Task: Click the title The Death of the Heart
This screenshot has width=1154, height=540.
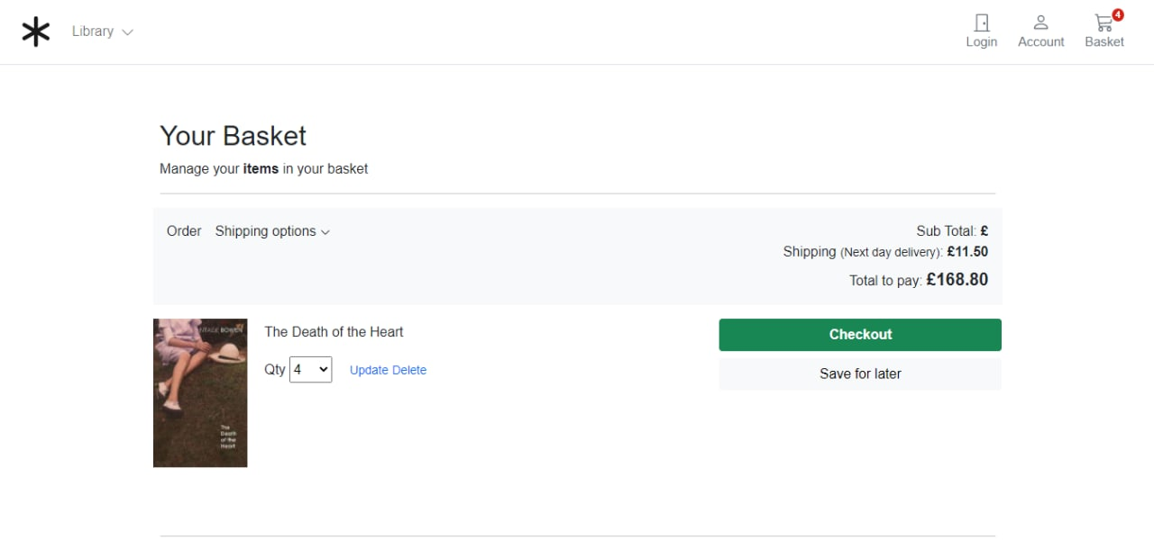Action: (x=334, y=332)
